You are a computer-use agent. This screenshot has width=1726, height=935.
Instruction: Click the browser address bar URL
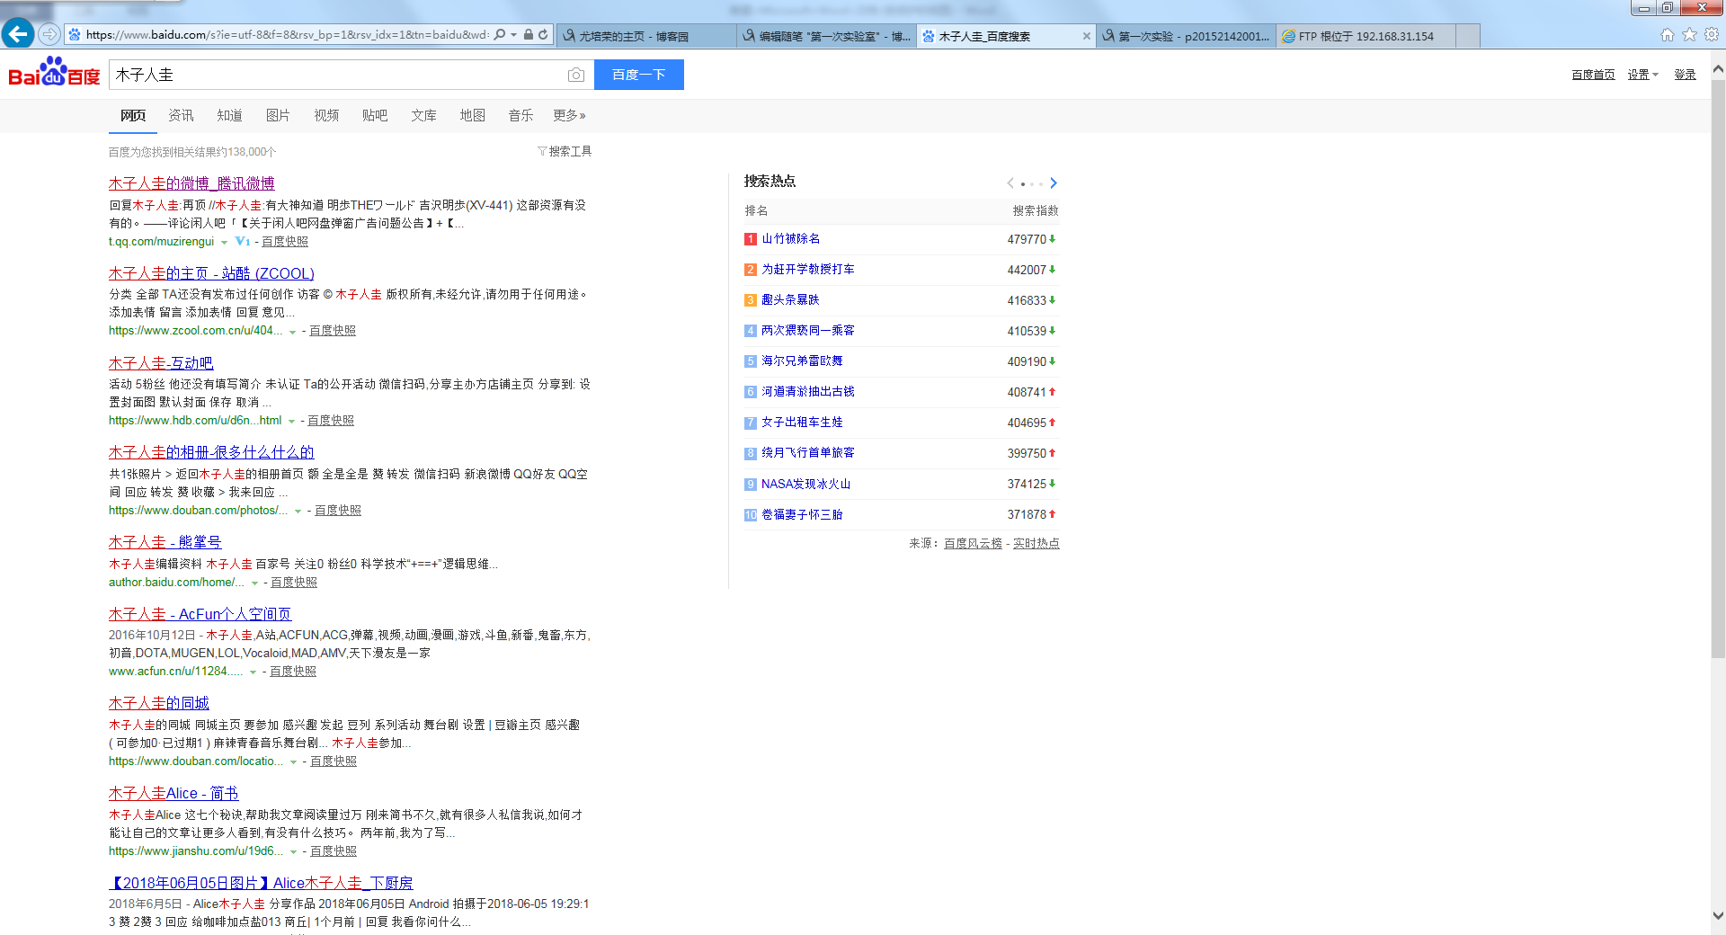pyautogui.click(x=288, y=35)
